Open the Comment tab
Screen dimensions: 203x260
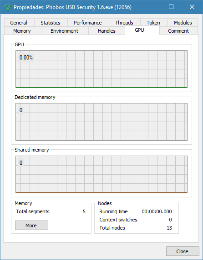(x=178, y=31)
